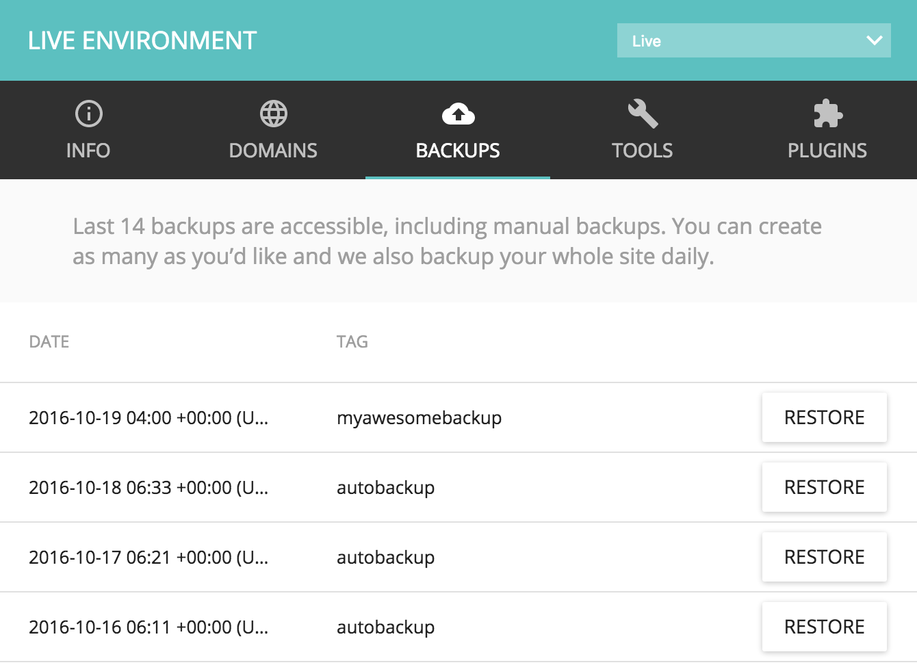Viewport: 917px width, 665px height.
Task: Select the Domains globe icon
Action: coord(273,113)
